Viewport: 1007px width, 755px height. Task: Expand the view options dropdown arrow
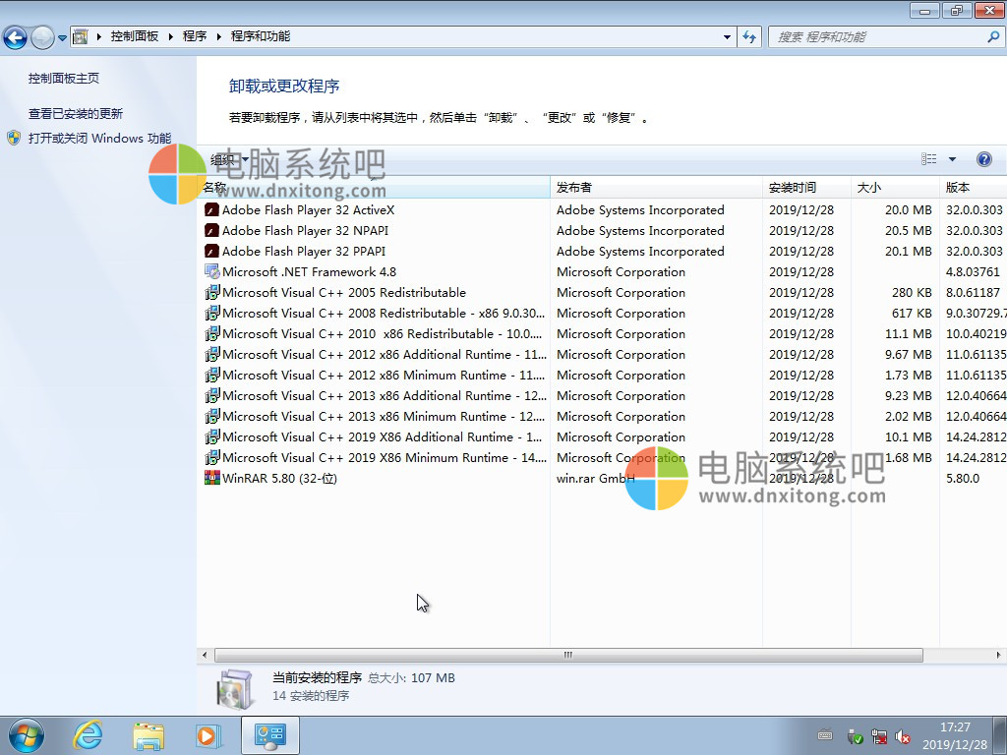click(952, 159)
